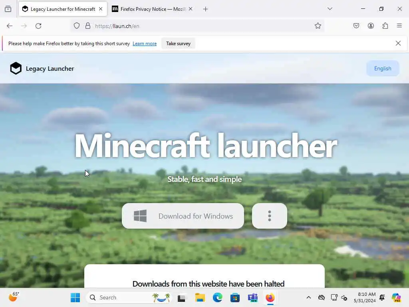Open Microsoft Teams from taskbar
409x307 pixels.
tap(252, 297)
